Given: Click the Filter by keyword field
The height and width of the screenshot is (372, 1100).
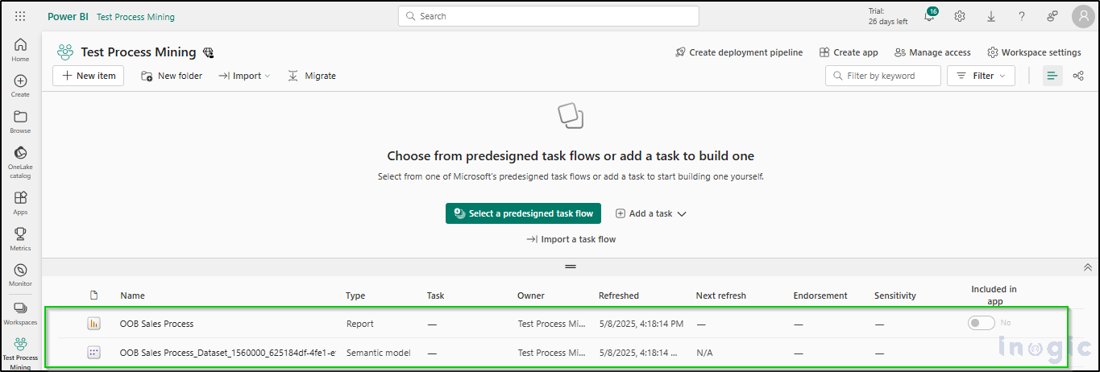Looking at the screenshot, I should point(883,76).
